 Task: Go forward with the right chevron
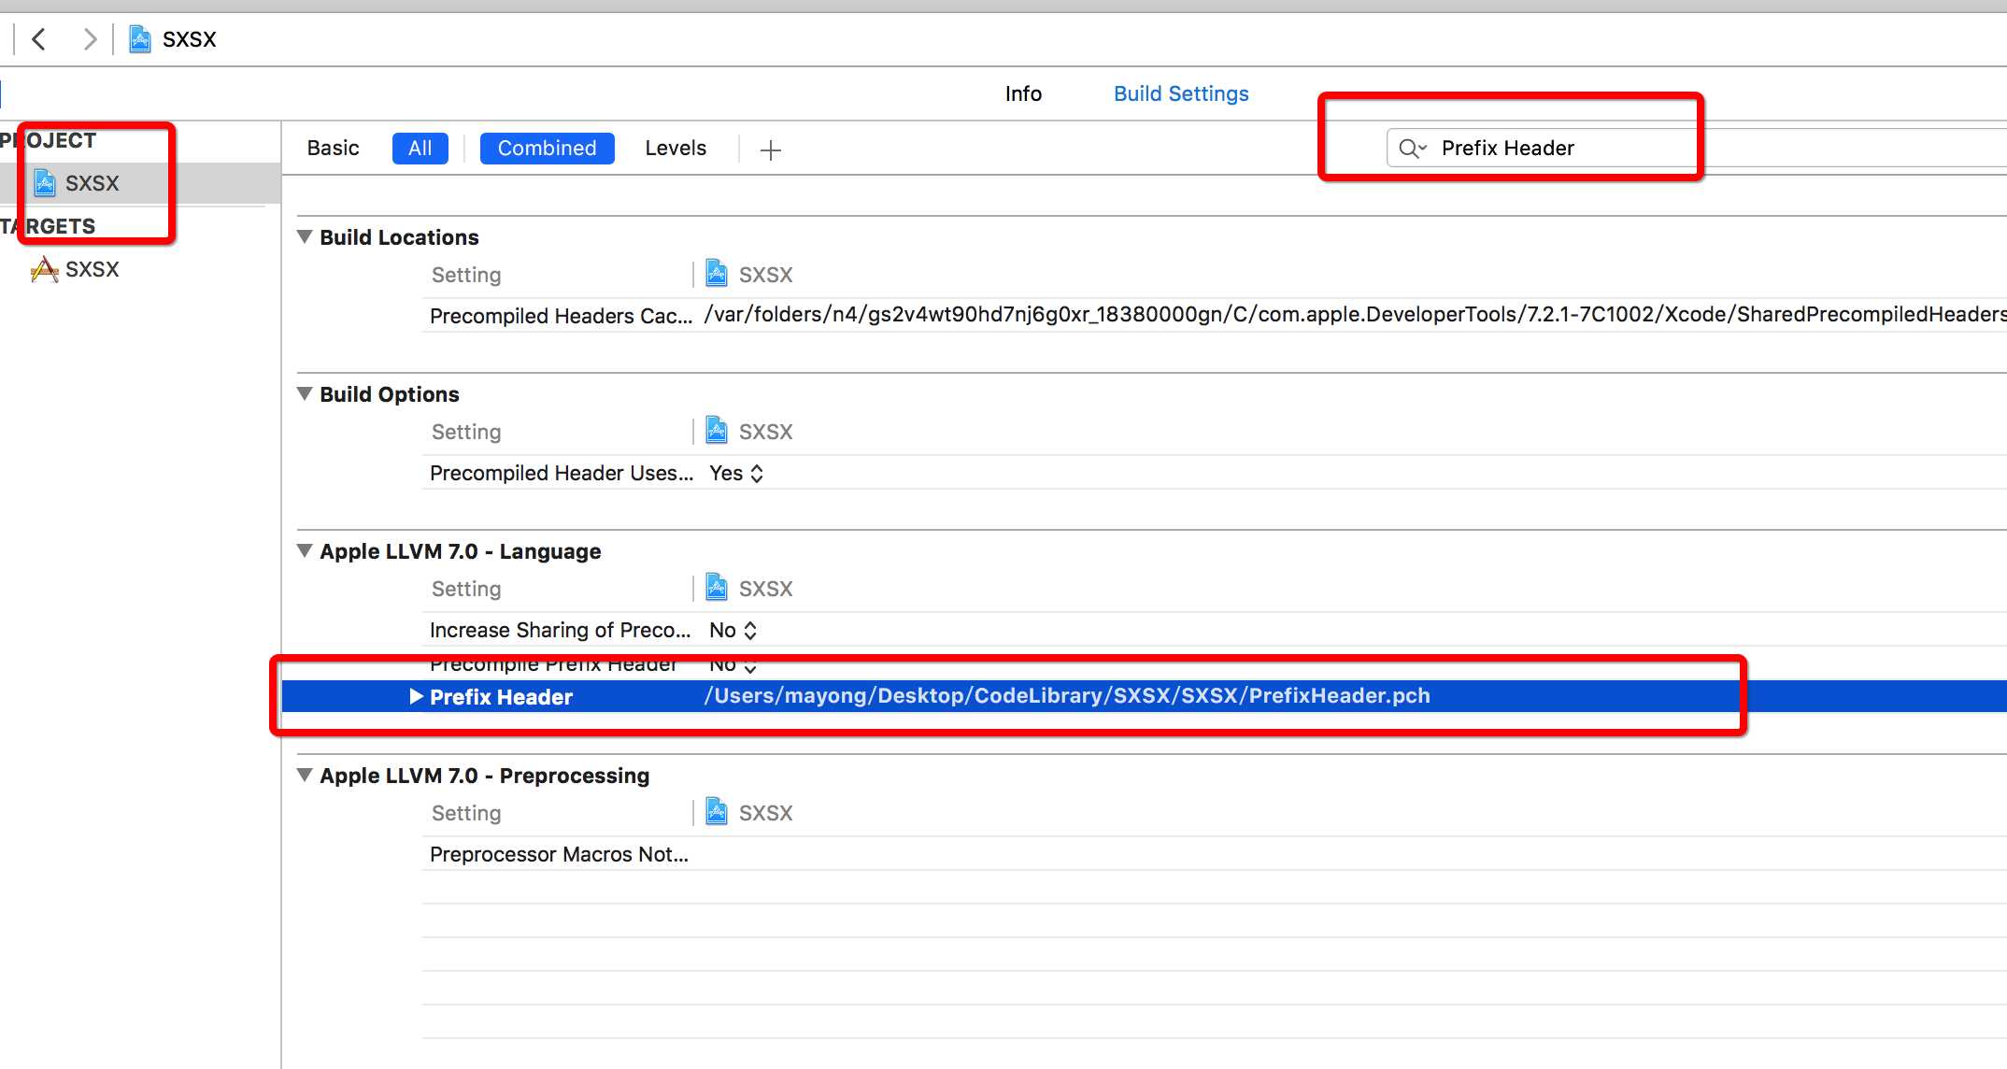(90, 39)
